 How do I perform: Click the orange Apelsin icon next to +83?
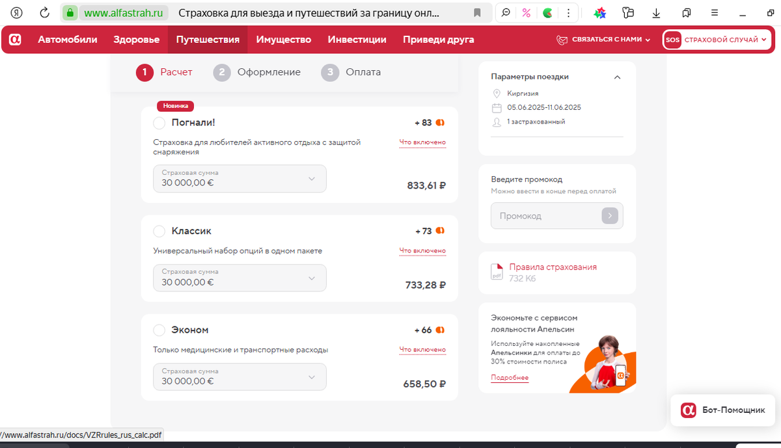coord(441,122)
